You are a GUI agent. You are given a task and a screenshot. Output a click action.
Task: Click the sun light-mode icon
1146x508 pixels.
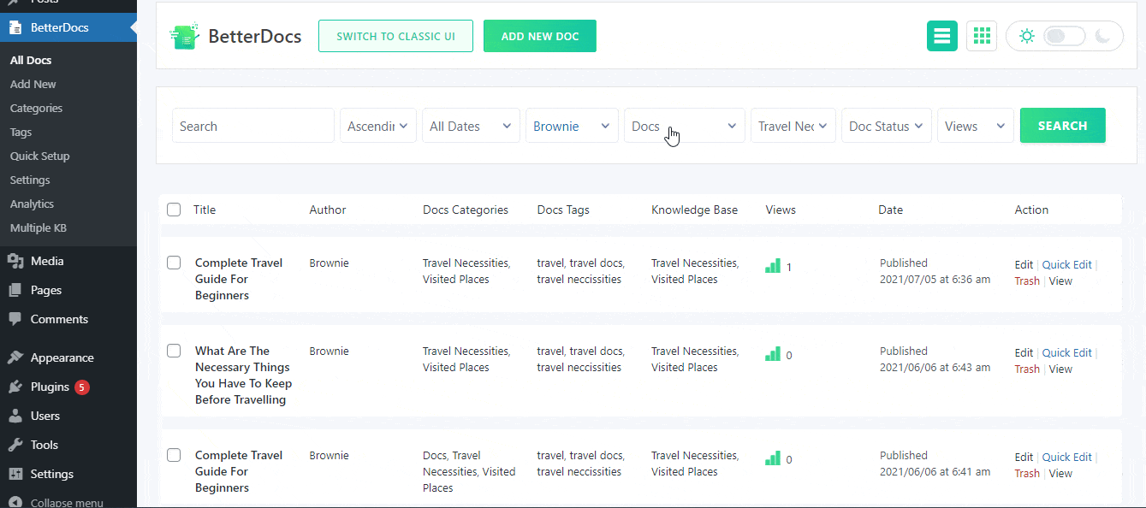point(1027,36)
